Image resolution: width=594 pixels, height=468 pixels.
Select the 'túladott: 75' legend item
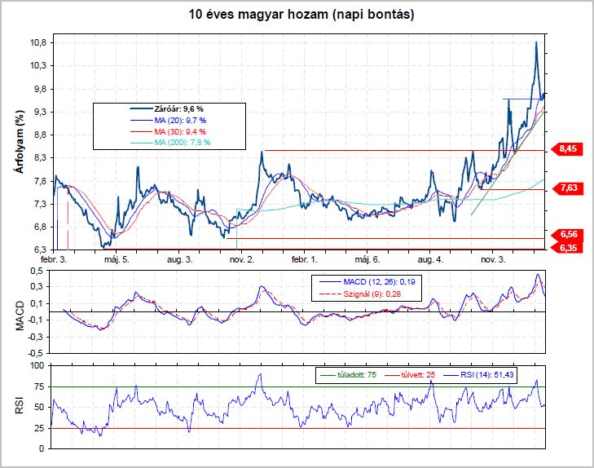[346, 375]
